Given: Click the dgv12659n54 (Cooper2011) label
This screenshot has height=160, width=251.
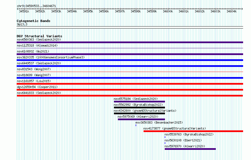Looking at the screenshot, I should pyautogui.click(x=37, y=87).
